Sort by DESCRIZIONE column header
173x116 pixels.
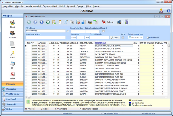tap(100, 43)
